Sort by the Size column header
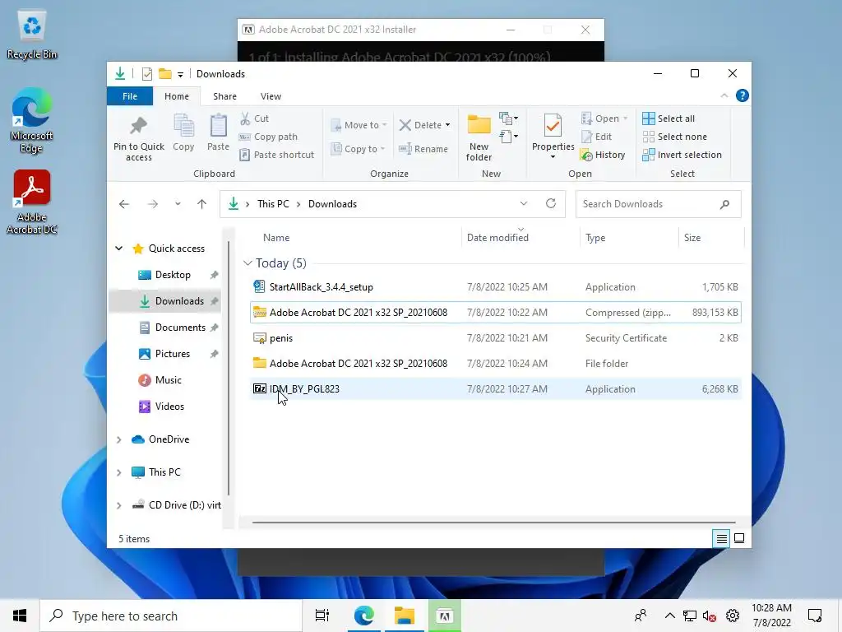This screenshot has height=632, width=842. coord(692,238)
